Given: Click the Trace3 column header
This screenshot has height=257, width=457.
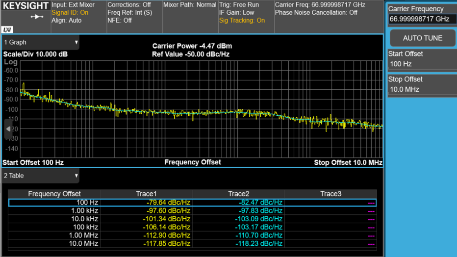Looking at the screenshot, I should coord(330,194).
